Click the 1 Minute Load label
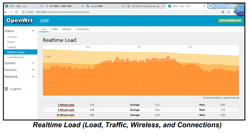The width and height of the screenshot is (248, 133). coord(66,105)
